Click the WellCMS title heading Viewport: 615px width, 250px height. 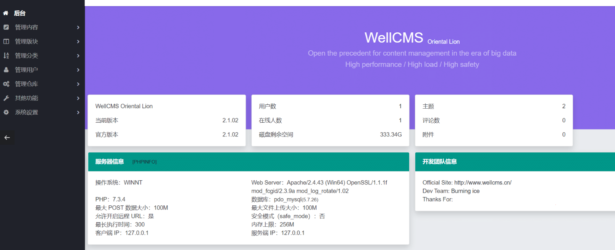[394, 38]
